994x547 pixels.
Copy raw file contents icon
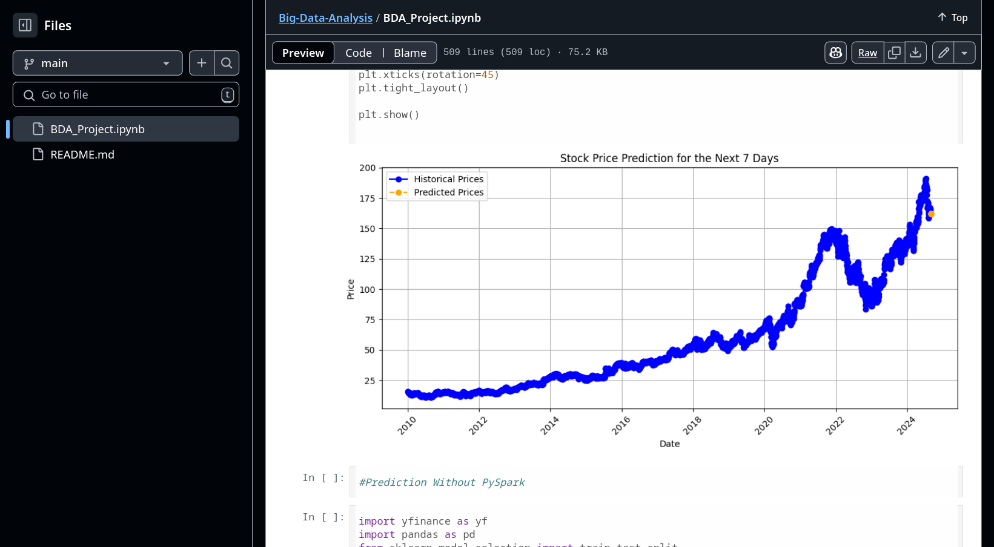click(894, 53)
